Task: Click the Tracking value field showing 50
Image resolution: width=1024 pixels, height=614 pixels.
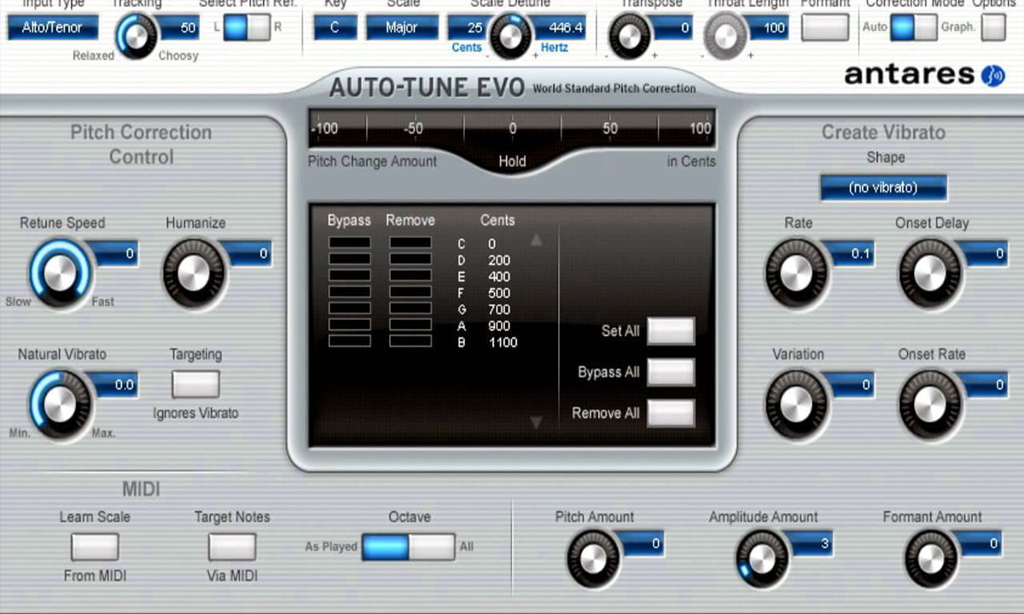Action: (x=177, y=27)
